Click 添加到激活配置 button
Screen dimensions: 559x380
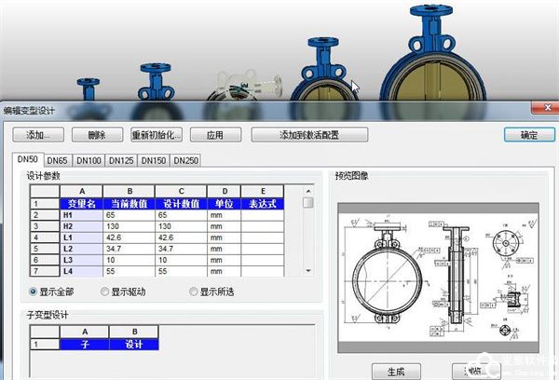point(309,135)
